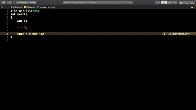Choose the My Mac run destination
196x110 pixels.
coord(32,2)
